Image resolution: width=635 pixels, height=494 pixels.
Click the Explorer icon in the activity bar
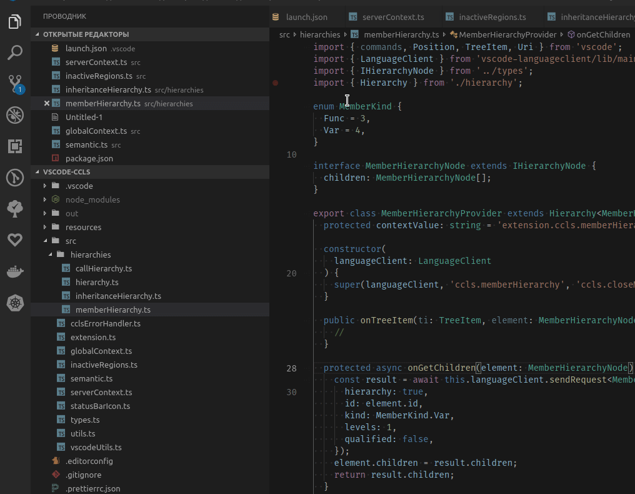pos(14,21)
